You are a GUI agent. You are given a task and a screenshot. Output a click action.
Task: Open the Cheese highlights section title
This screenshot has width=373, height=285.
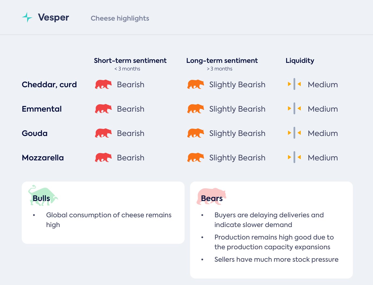pyautogui.click(x=120, y=18)
